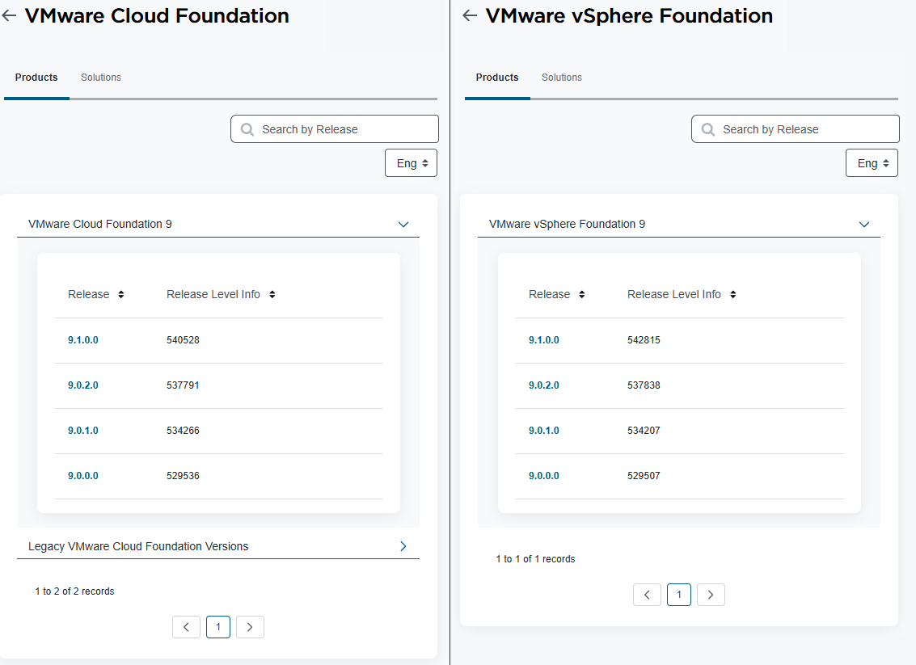916x665 pixels.
Task: Go to previous page in Cloud Foundation pager
Action: coord(187,627)
